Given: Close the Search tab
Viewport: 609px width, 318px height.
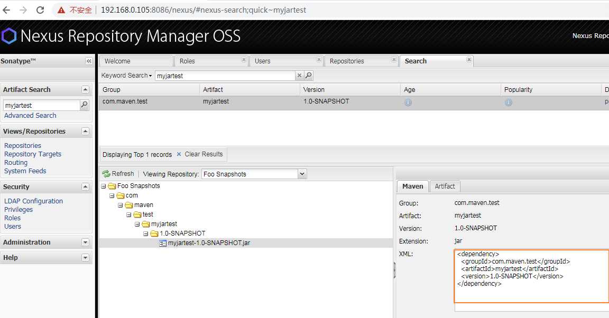Looking at the screenshot, I should click(469, 59).
